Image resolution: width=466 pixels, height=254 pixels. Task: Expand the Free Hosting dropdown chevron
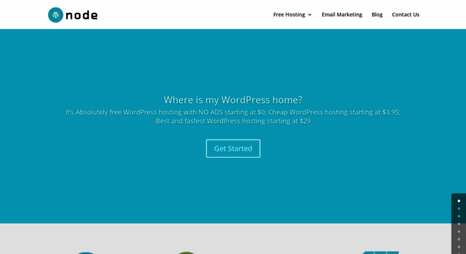point(309,15)
